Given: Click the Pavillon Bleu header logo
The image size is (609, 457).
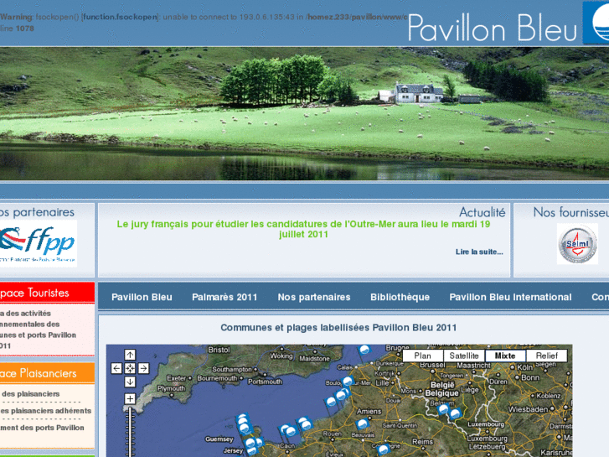Looking at the screenshot, I should click(x=493, y=28).
